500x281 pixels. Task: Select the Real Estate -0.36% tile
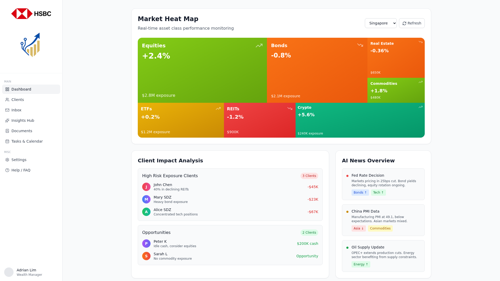396,58
